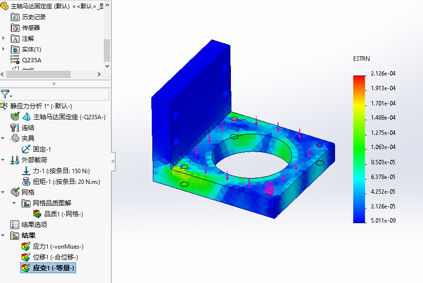Click the filter funnel icon
Screen dimensions: 423x283
(x=5, y=94)
